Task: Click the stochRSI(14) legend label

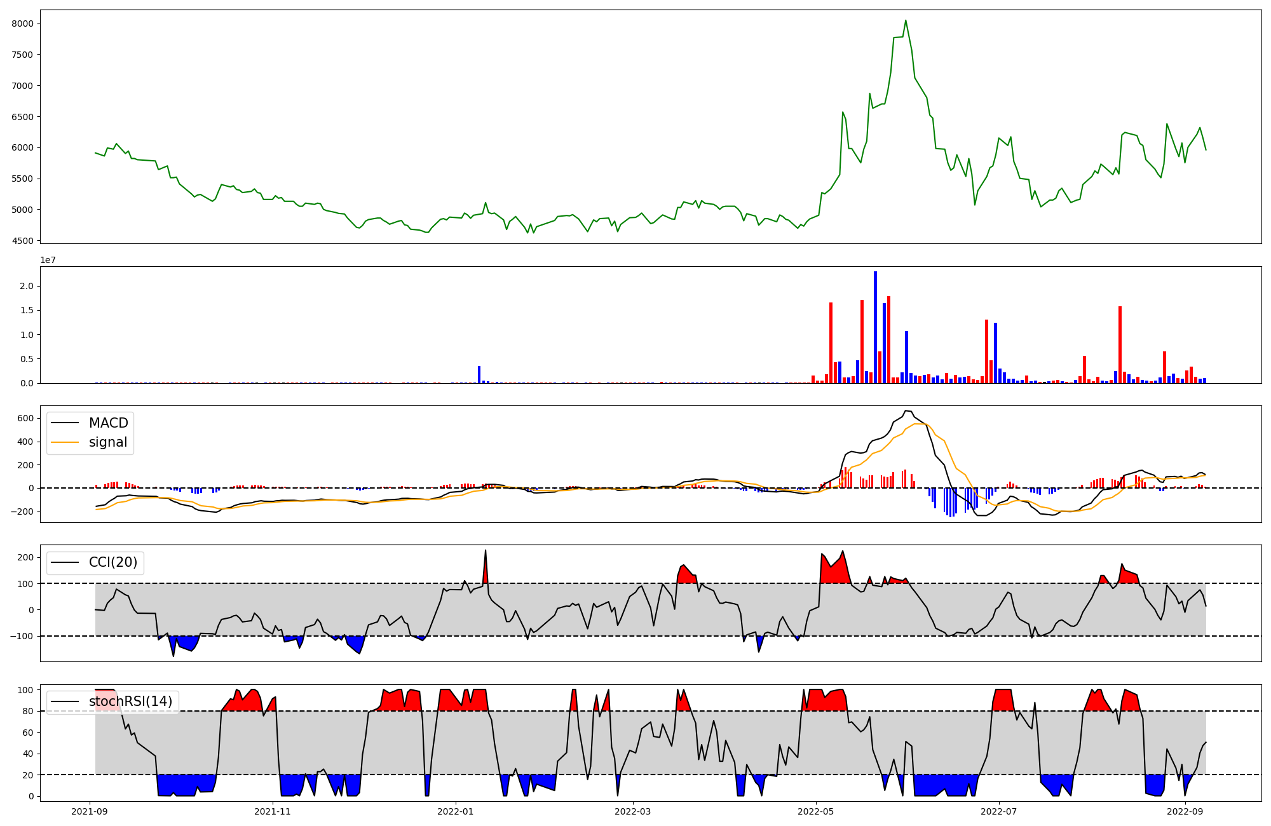Action: tap(130, 701)
